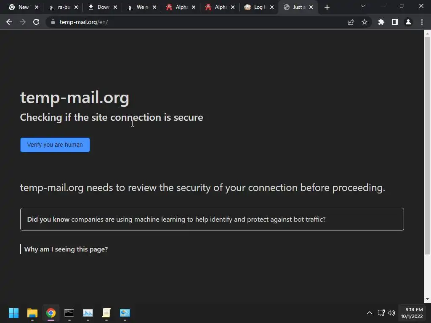Open the remote desktop taskbar icon
The image size is (431, 323).
pyautogui.click(x=125, y=313)
